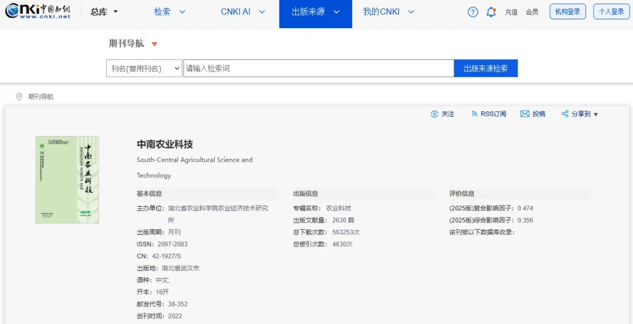633x324 pixels.
Task: Open the 刊名(曾用刊名) field selector
Action: [x=144, y=69]
